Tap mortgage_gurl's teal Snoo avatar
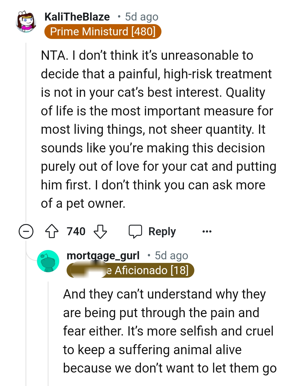The height and width of the screenshot is (386, 296). click(48, 261)
